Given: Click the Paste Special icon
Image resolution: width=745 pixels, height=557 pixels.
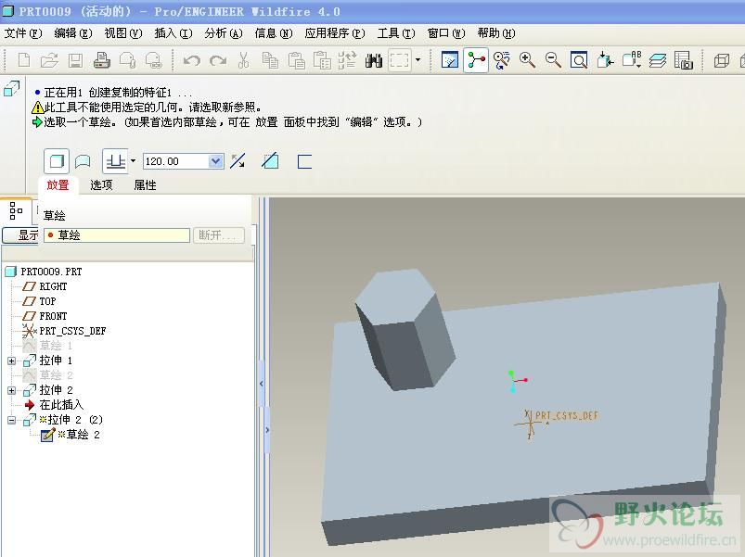Looking at the screenshot, I should click(322, 60).
